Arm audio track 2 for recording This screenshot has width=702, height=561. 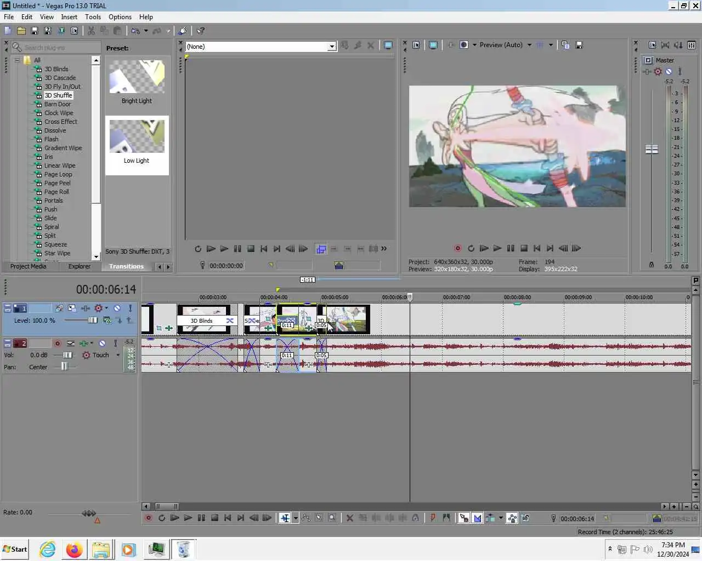pos(57,344)
